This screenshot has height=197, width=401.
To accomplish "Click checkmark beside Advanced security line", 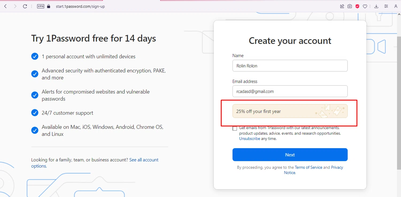I will click(x=35, y=74).
